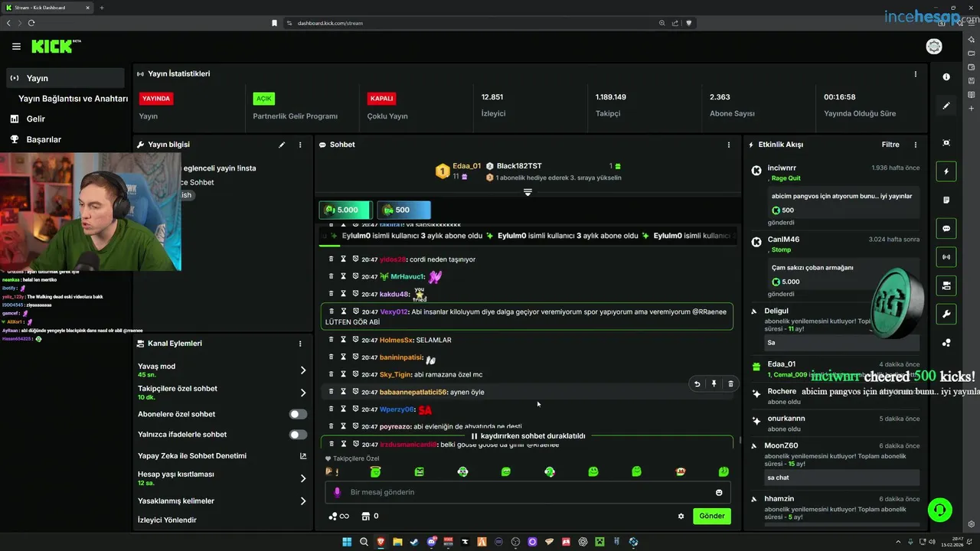Click the reply arrow on babaannepatlatici56 message
The width and height of the screenshot is (980, 551).
[697, 384]
